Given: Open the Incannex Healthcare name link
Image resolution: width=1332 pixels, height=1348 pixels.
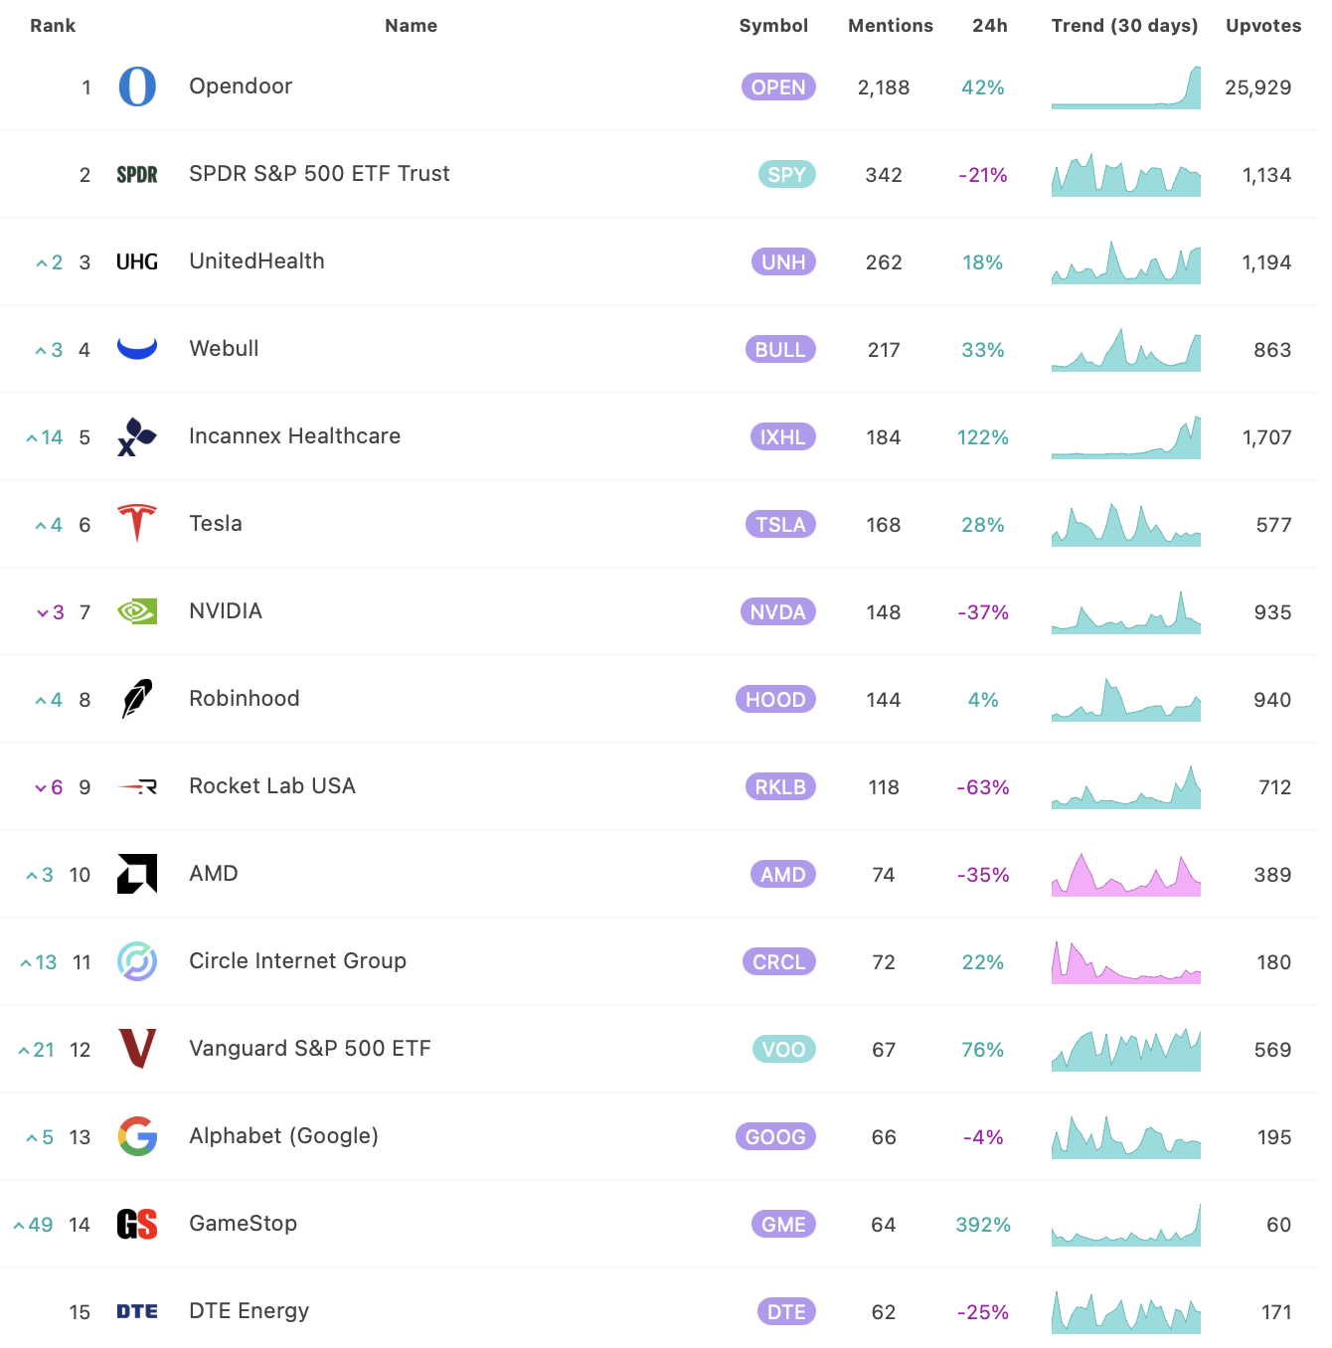Looking at the screenshot, I should 295,436.
